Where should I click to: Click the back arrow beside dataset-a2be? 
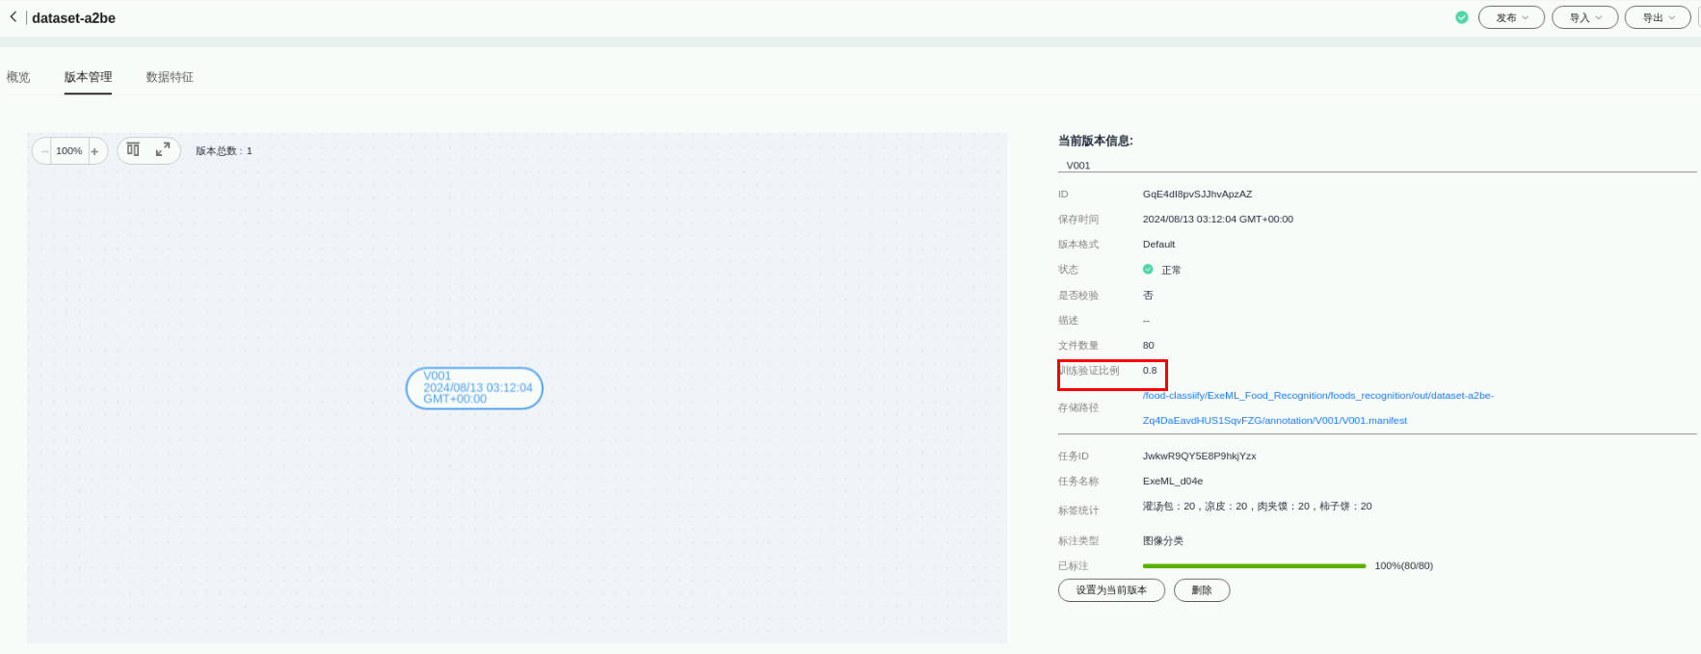pyautogui.click(x=13, y=17)
